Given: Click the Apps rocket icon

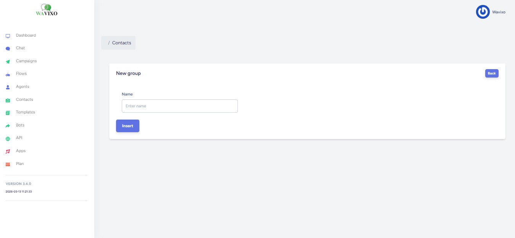Looking at the screenshot, I should coord(8,152).
